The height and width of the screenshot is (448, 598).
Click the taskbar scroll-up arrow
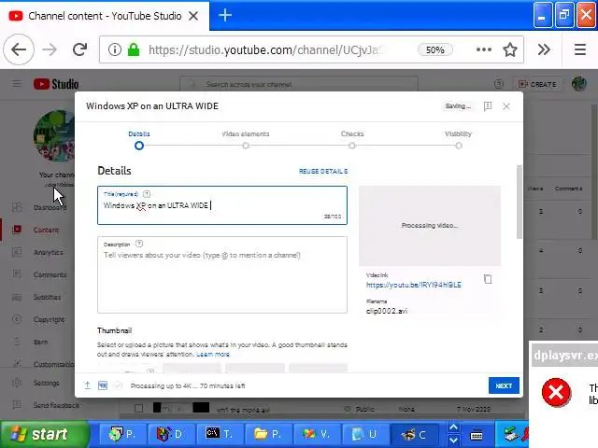(453, 427)
